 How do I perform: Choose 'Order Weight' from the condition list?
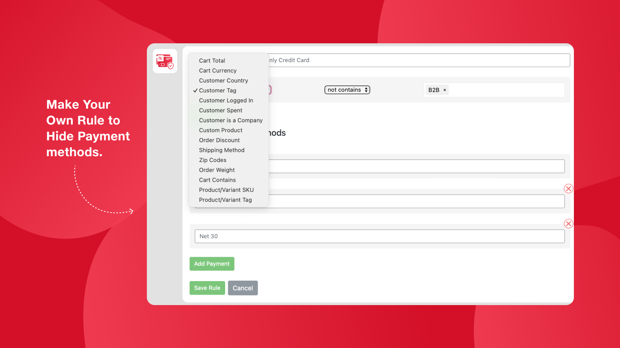coord(217,170)
